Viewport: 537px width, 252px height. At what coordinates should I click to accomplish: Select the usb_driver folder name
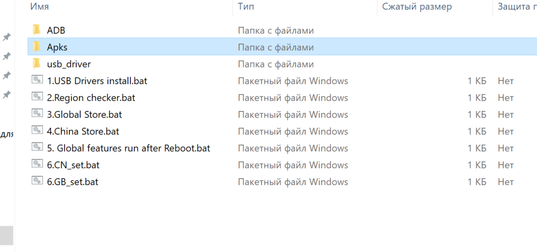[69, 64]
